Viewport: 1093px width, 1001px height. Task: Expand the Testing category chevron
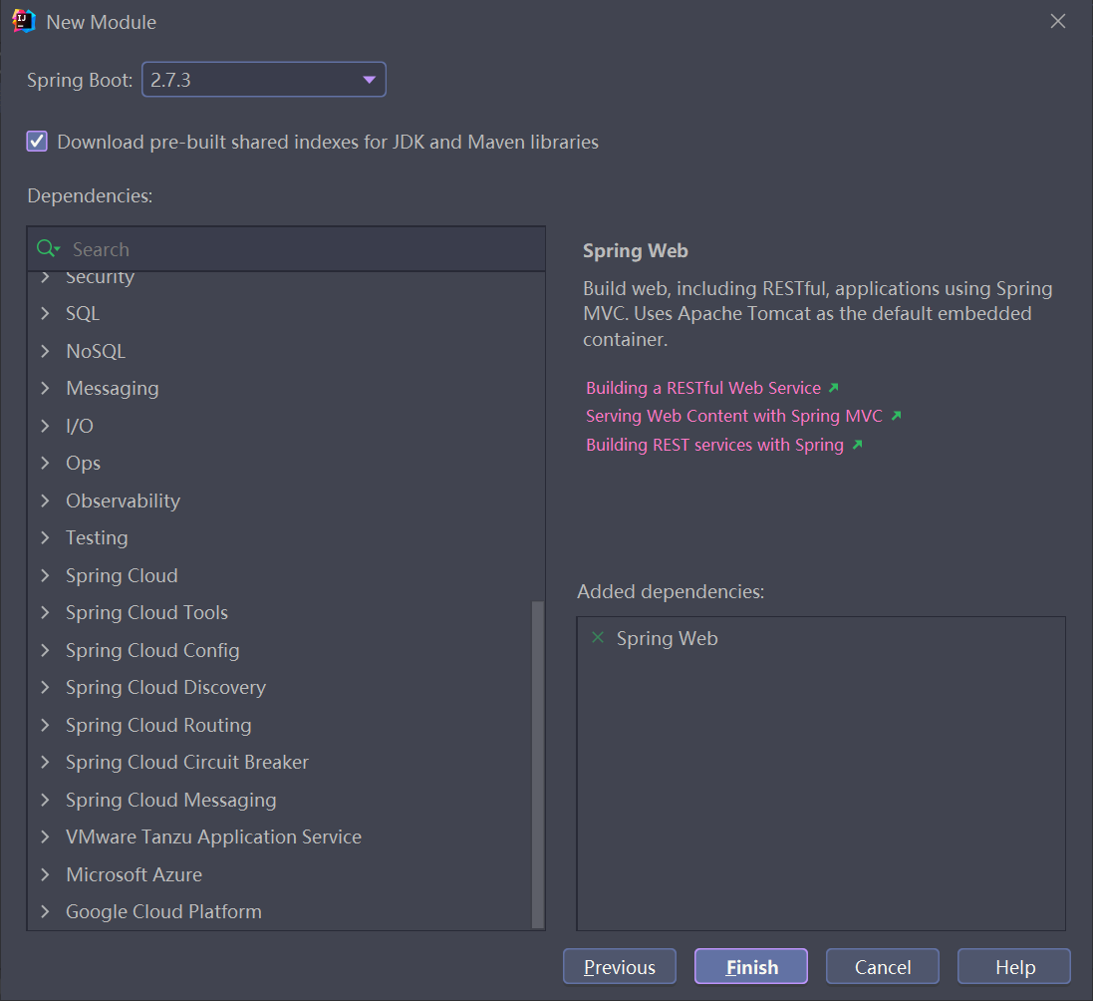(x=45, y=537)
